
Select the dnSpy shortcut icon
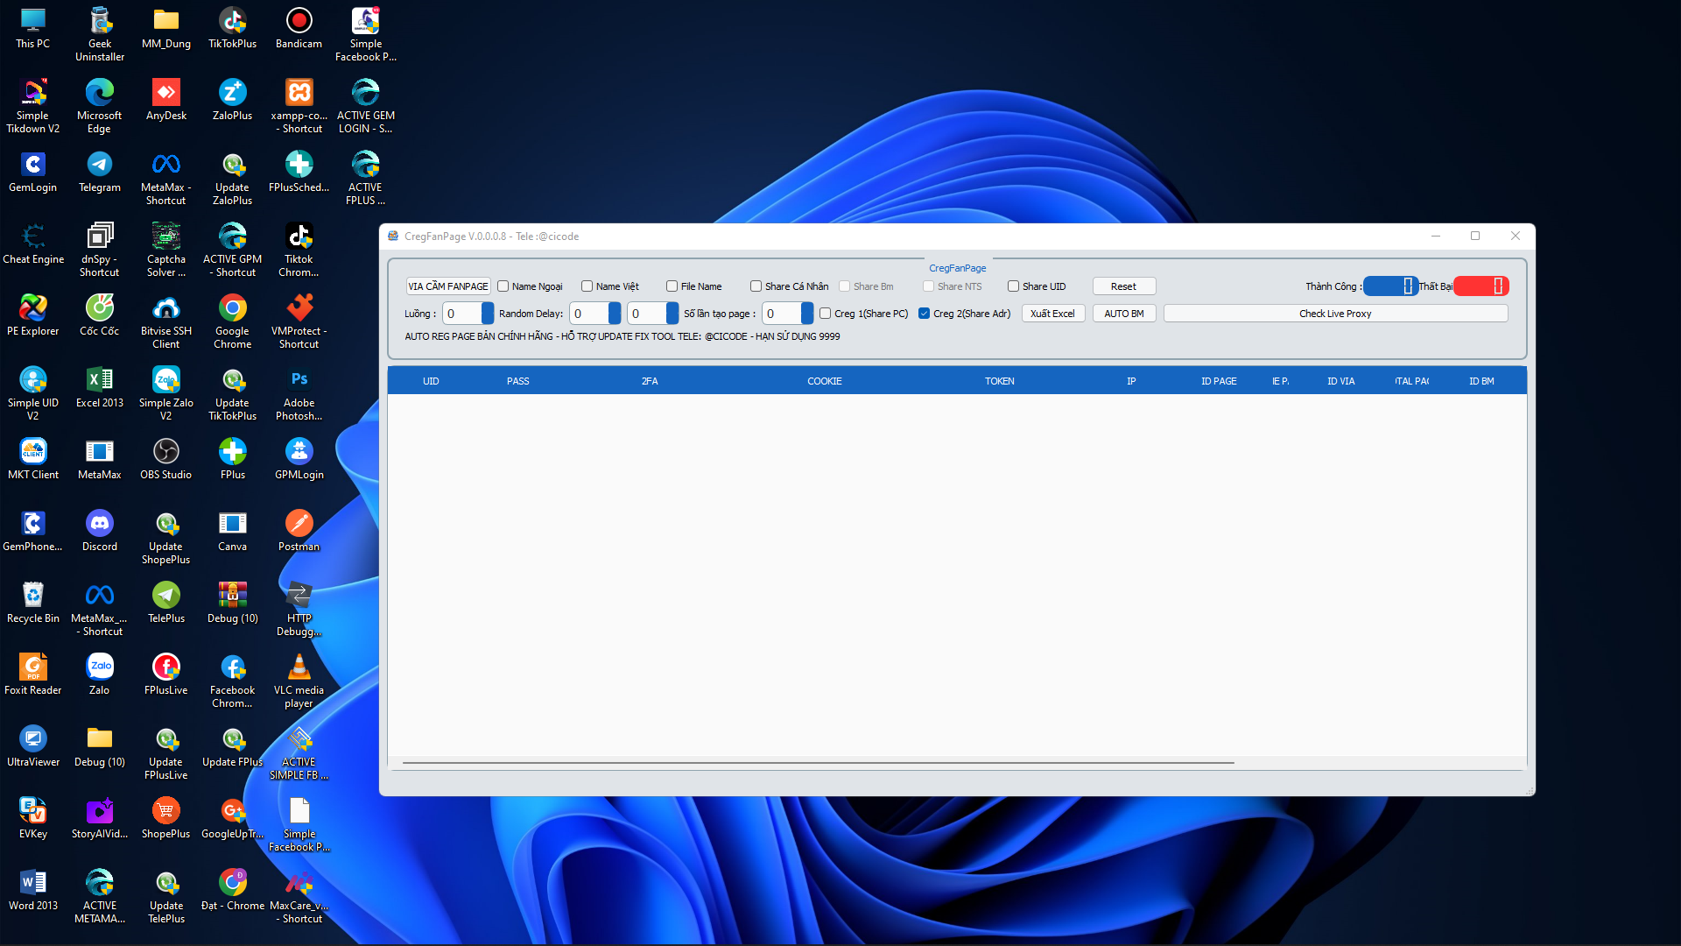point(99,250)
